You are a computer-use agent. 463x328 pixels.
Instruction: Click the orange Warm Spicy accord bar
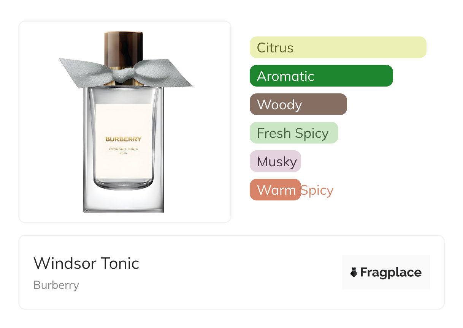[275, 190]
